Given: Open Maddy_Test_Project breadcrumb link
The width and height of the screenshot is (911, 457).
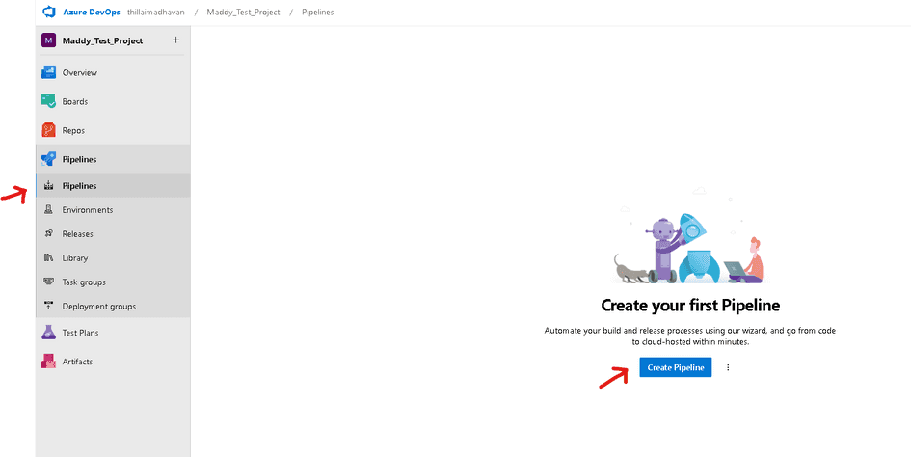Looking at the screenshot, I should (243, 12).
